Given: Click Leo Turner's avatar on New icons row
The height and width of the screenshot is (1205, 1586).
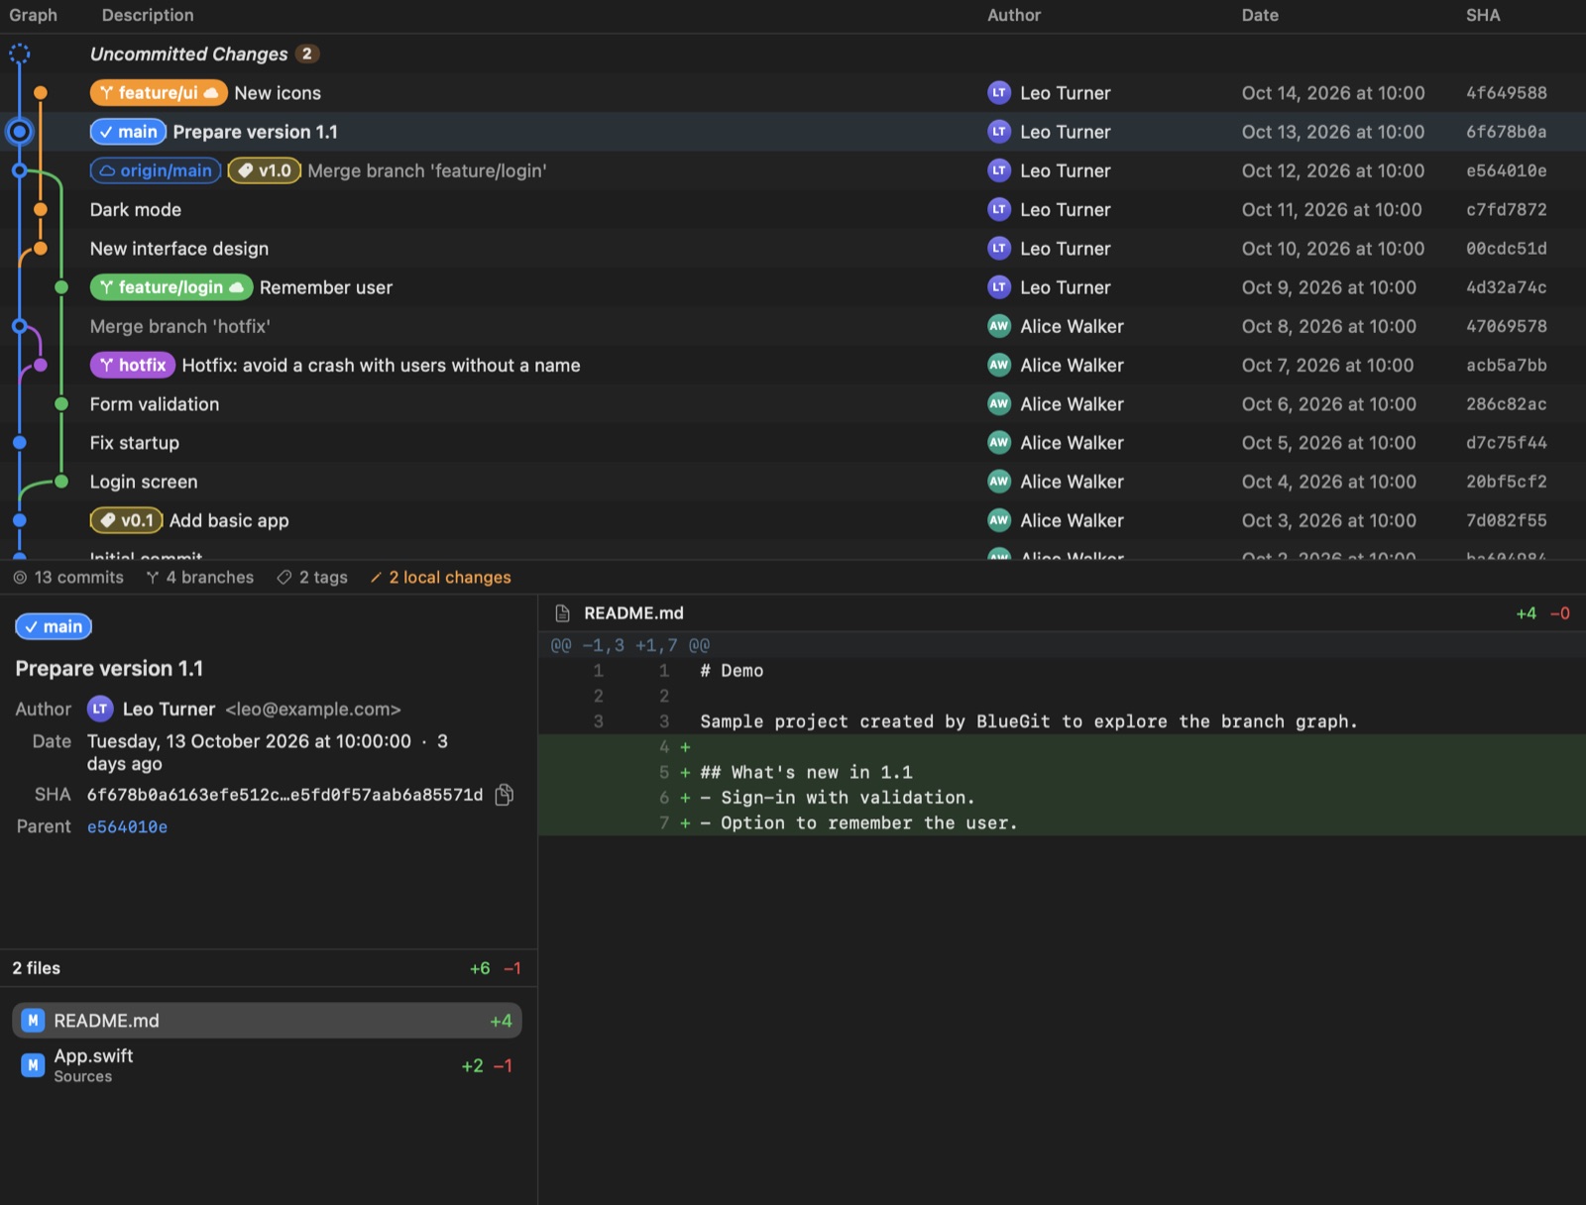Looking at the screenshot, I should point(999,92).
